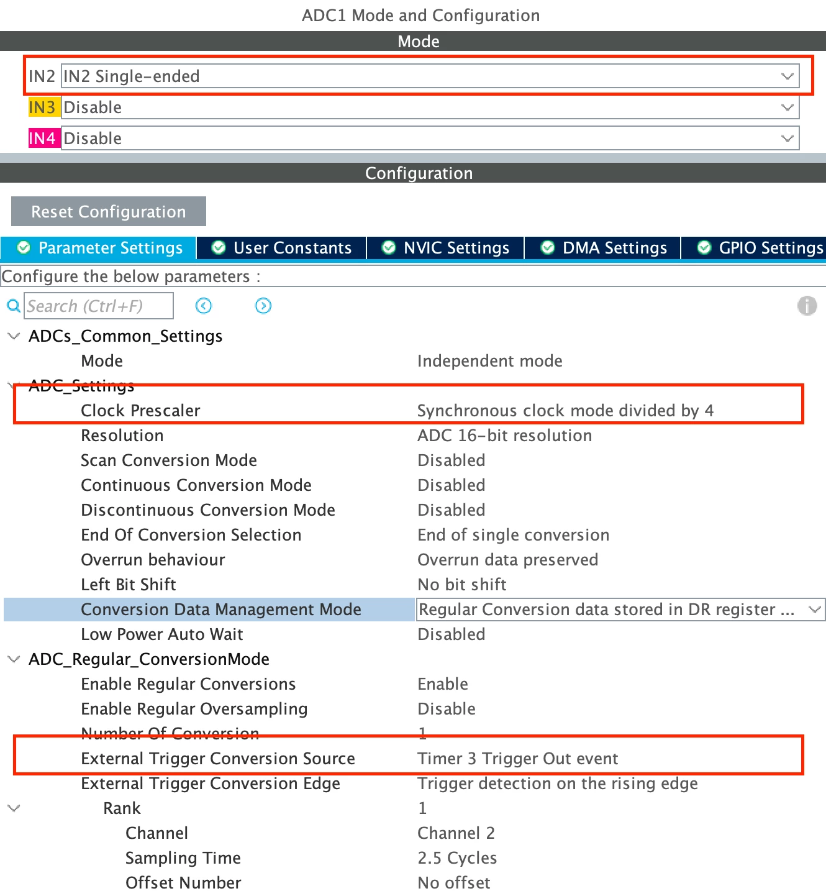Open the IN2 Single-ended dropdown
The width and height of the screenshot is (826, 891).
[430, 76]
